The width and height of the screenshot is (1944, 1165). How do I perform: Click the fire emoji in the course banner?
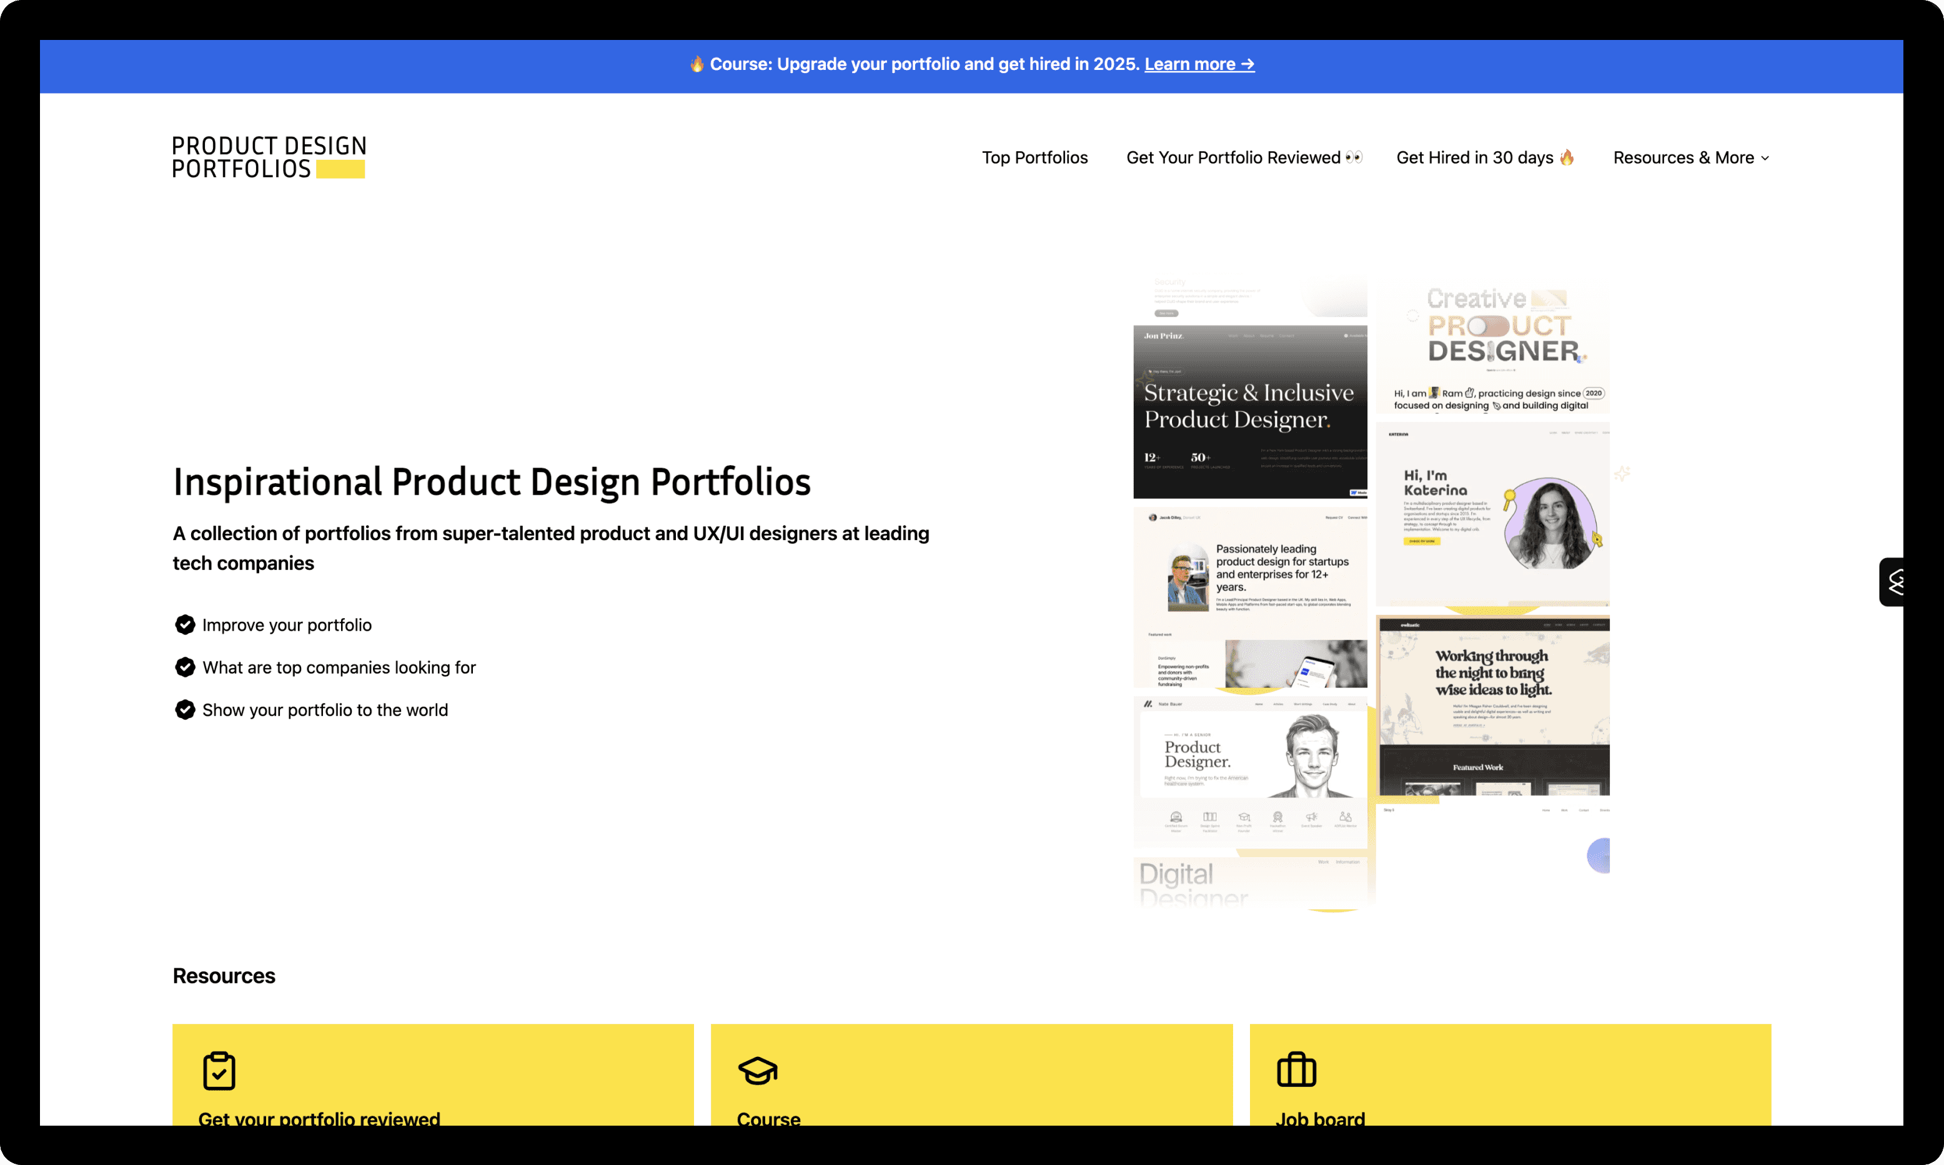(x=697, y=64)
